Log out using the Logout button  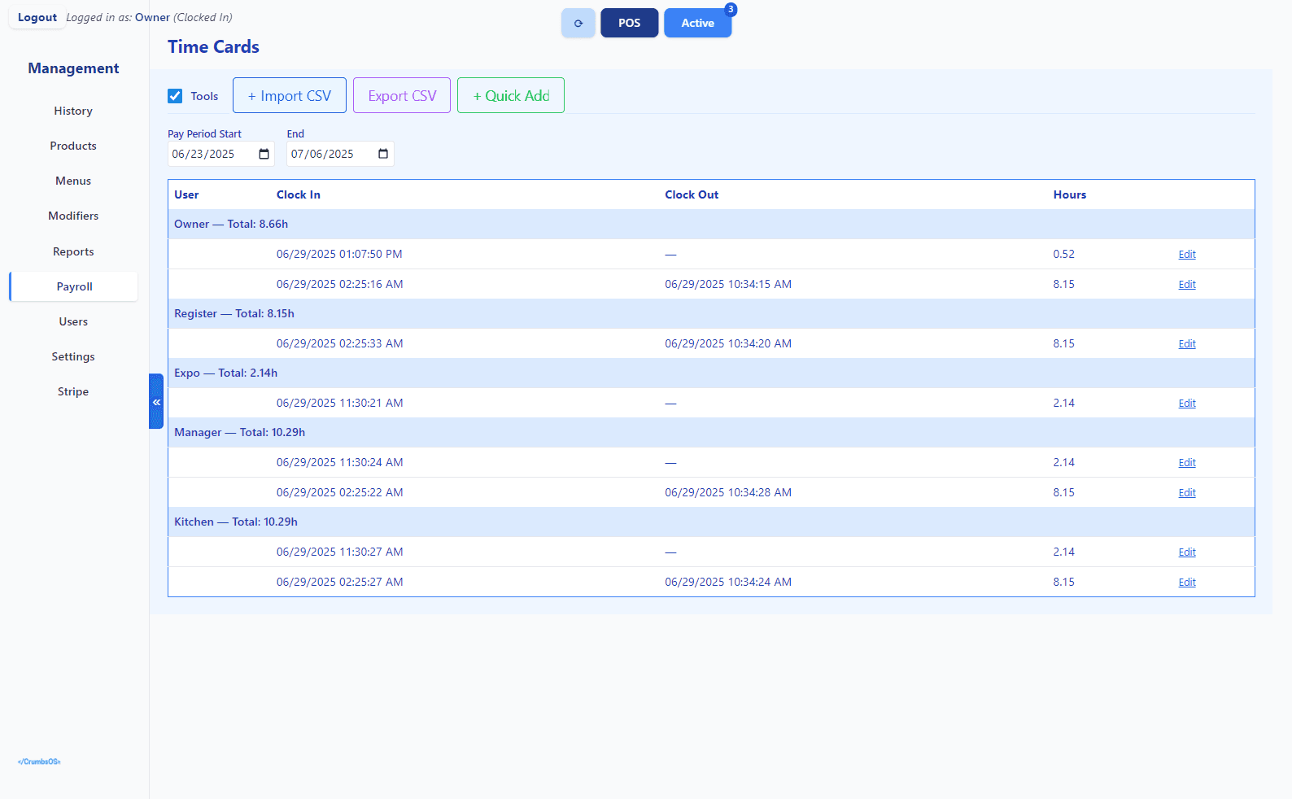pyautogui.click(x=37, y=17)
